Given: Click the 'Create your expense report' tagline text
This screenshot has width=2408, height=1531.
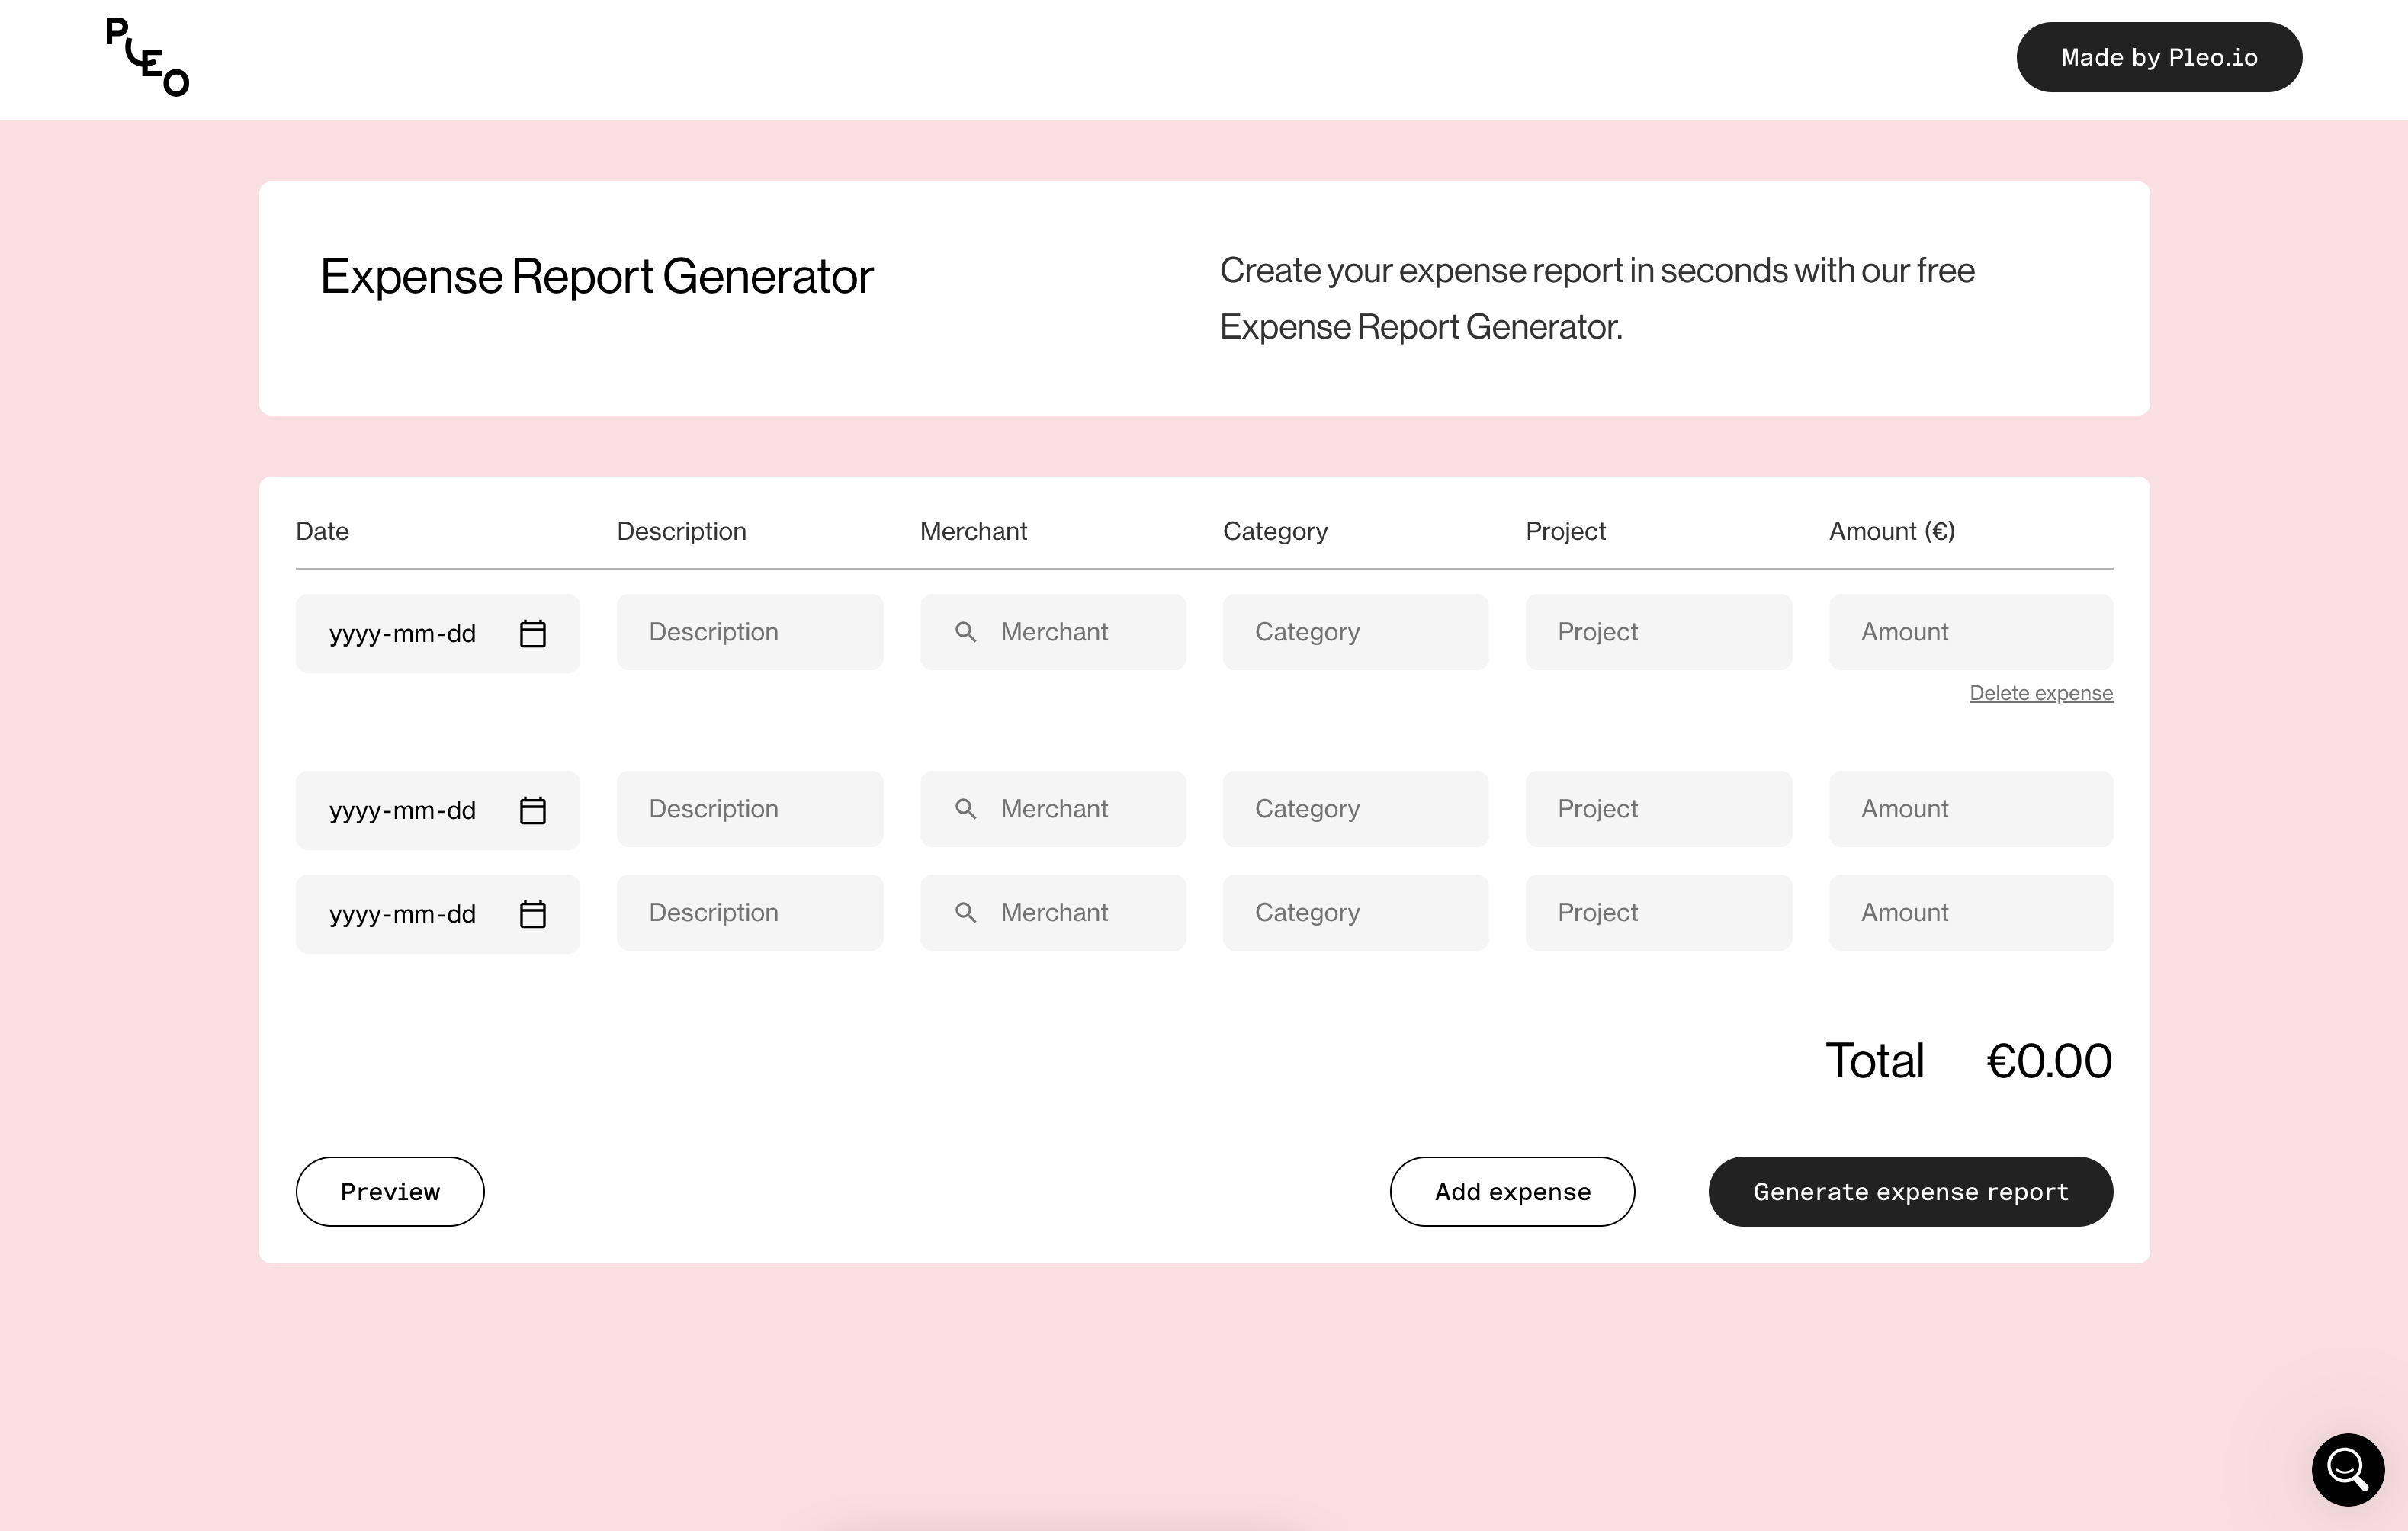Looking at the screenshot, I should (1597, 298).
